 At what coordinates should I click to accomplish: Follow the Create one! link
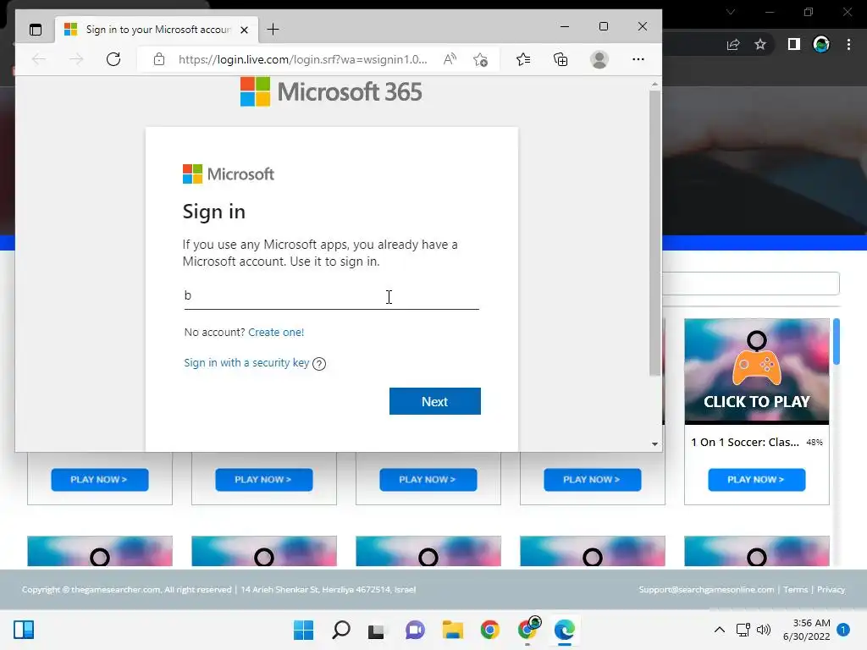click(276, 332)
